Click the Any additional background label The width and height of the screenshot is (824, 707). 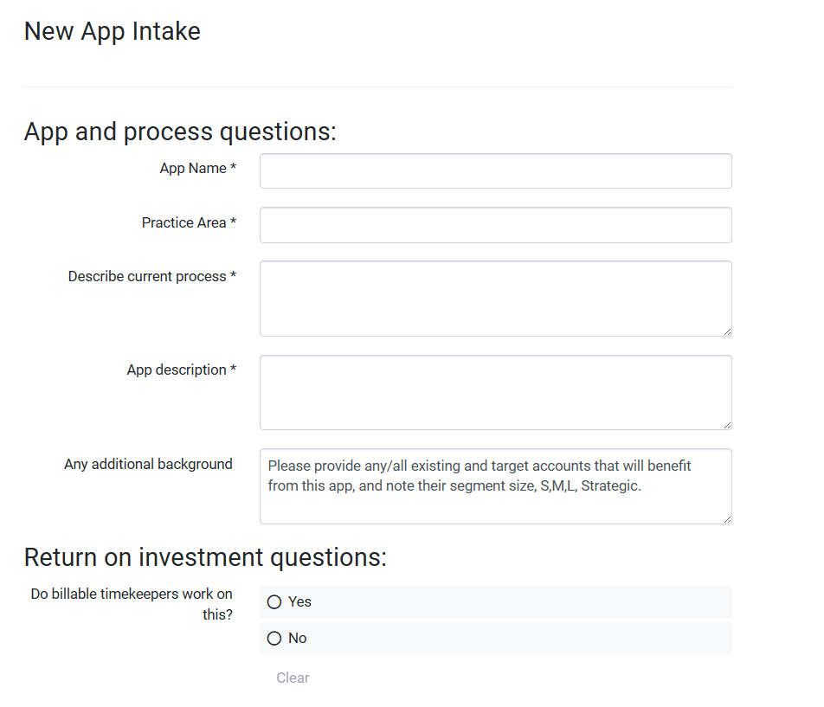pyautogui.click(x=148, y=465)
